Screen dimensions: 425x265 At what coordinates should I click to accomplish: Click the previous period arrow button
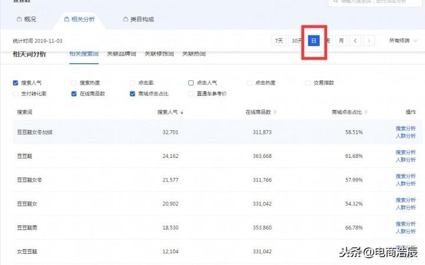355,41
